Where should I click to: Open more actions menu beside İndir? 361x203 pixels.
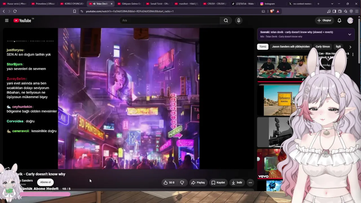250,182
